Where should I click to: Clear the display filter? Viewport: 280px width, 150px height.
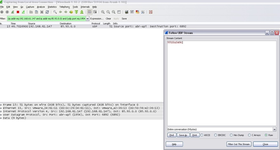pyautogui.click(x=108, y=19)
